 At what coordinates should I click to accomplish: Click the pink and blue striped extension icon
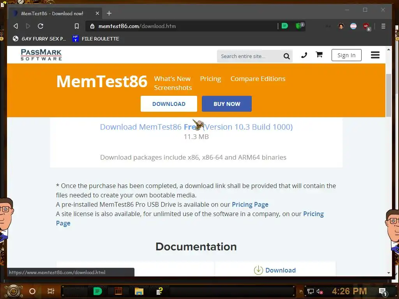click(353, 26)
